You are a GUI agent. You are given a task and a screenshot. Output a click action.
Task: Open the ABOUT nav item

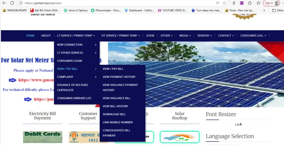[x=46, y=36]
